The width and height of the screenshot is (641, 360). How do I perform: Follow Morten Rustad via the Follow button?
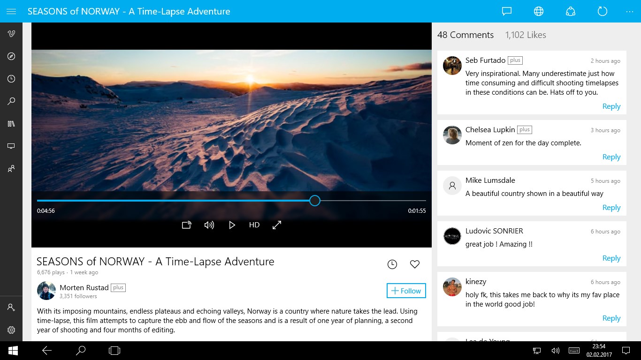(x=405, y=291)
